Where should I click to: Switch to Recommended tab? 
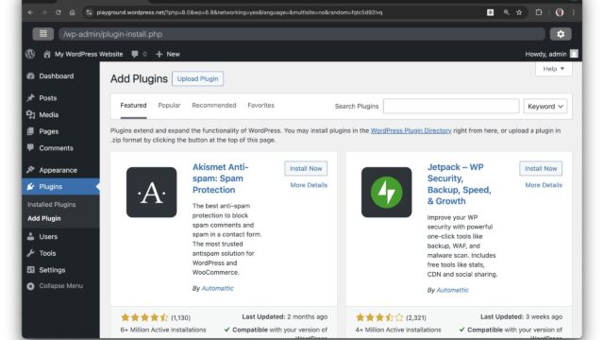pos(214,105)
